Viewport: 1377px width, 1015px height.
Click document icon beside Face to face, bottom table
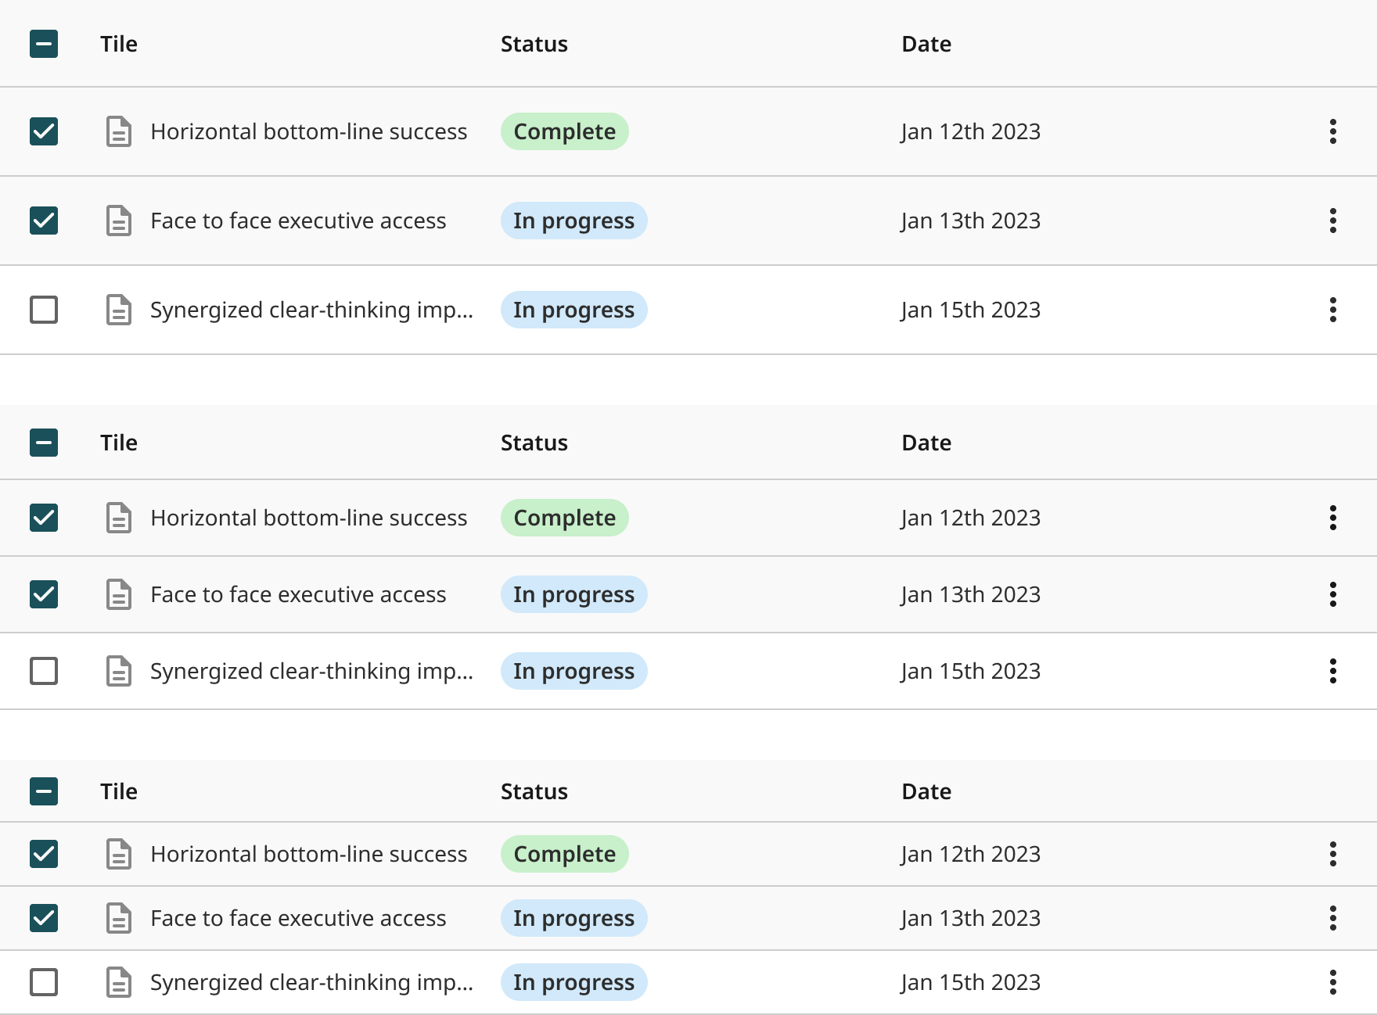[x=119, y=918]
